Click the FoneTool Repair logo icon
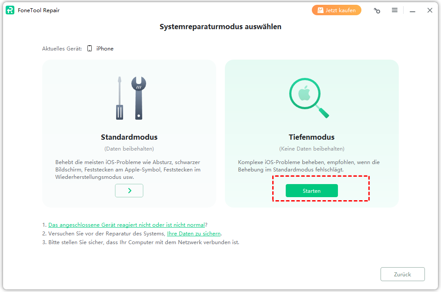 pos(10,10)
